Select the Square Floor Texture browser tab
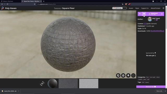167x94 pixels. (32, 1)
